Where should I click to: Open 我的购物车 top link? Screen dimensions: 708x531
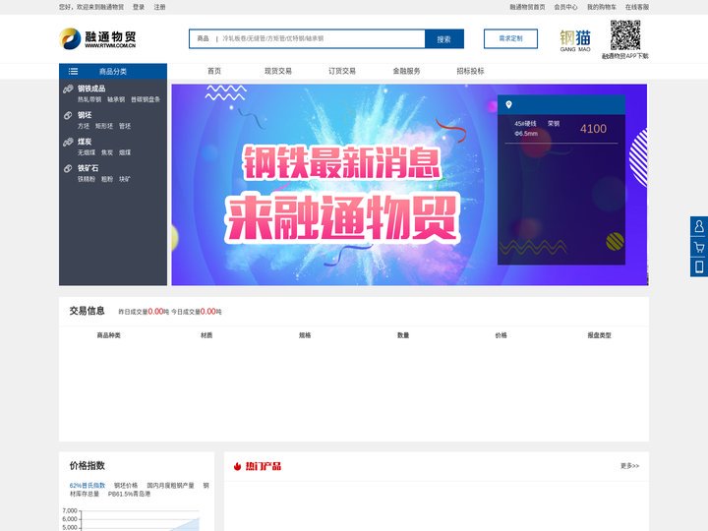click(602, 7)
